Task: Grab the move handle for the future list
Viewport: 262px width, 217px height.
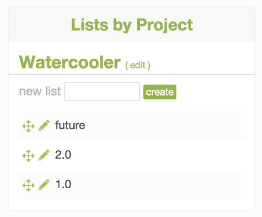Action: 28,126
